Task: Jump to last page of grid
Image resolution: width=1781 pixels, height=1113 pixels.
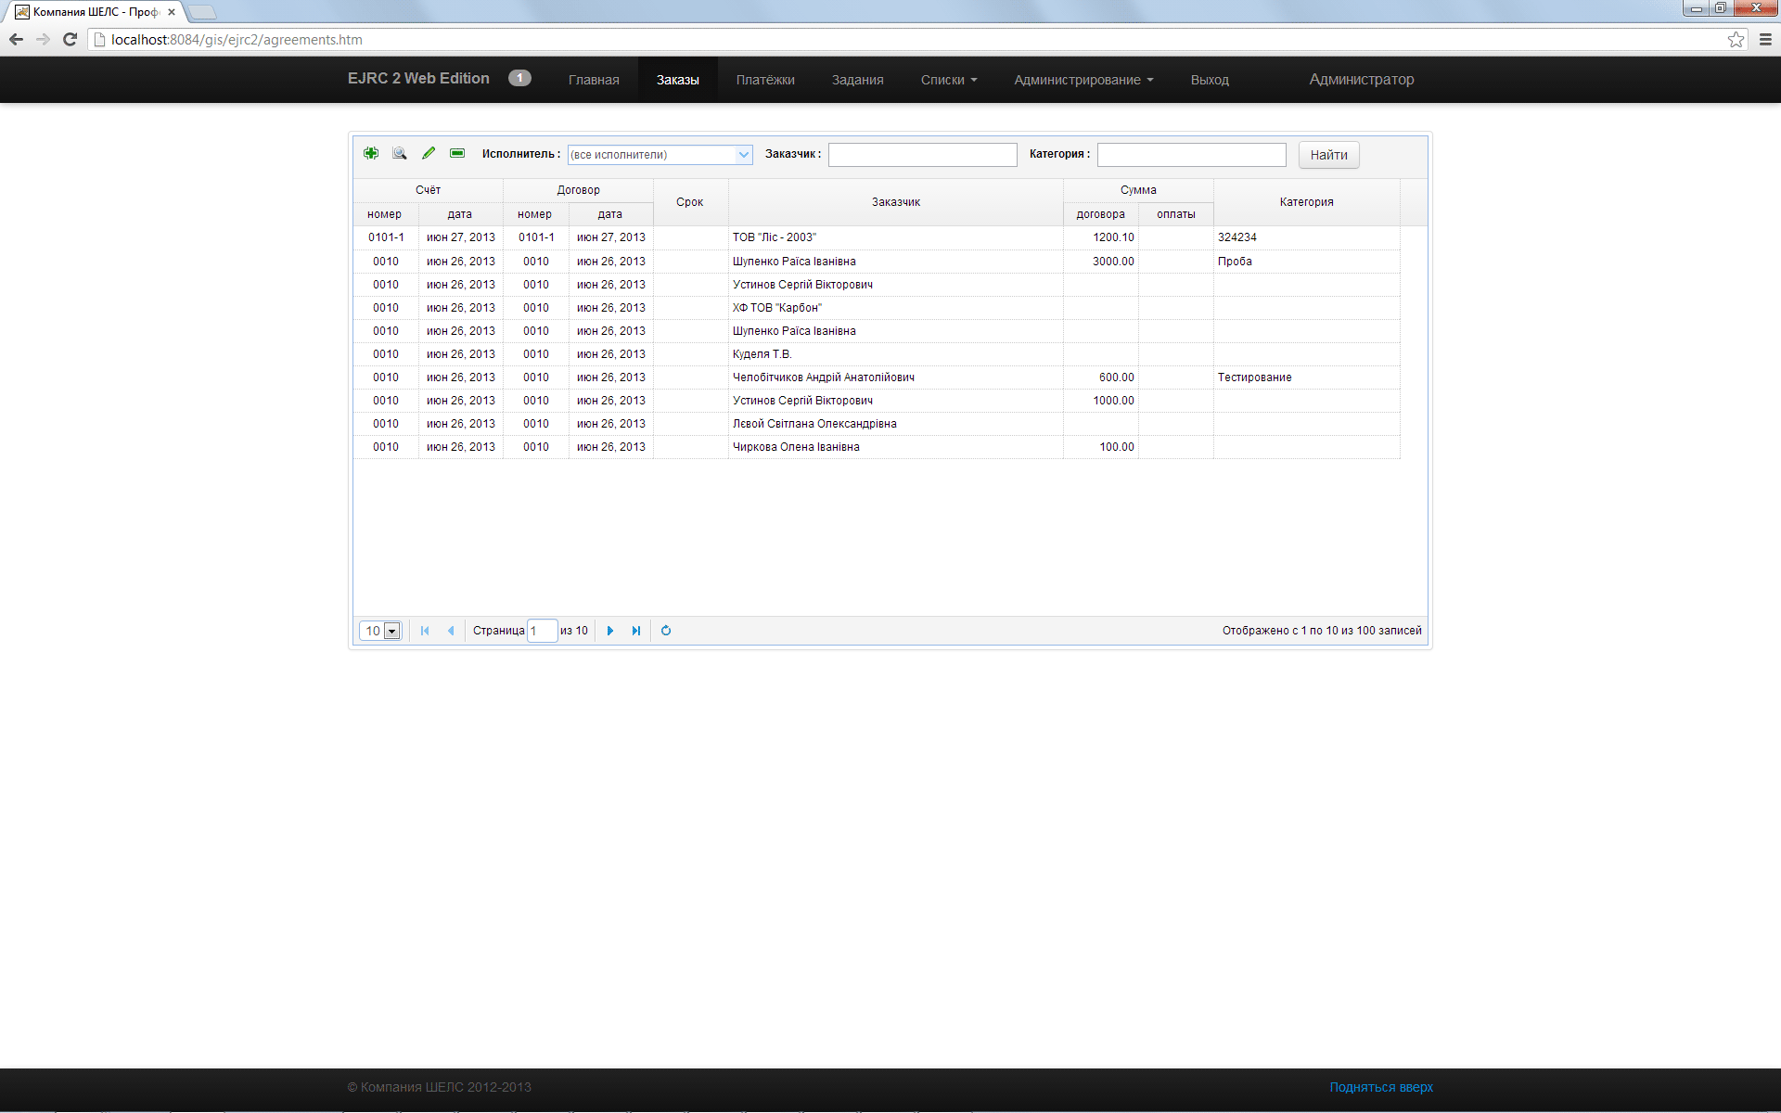Action: [636, 631]
